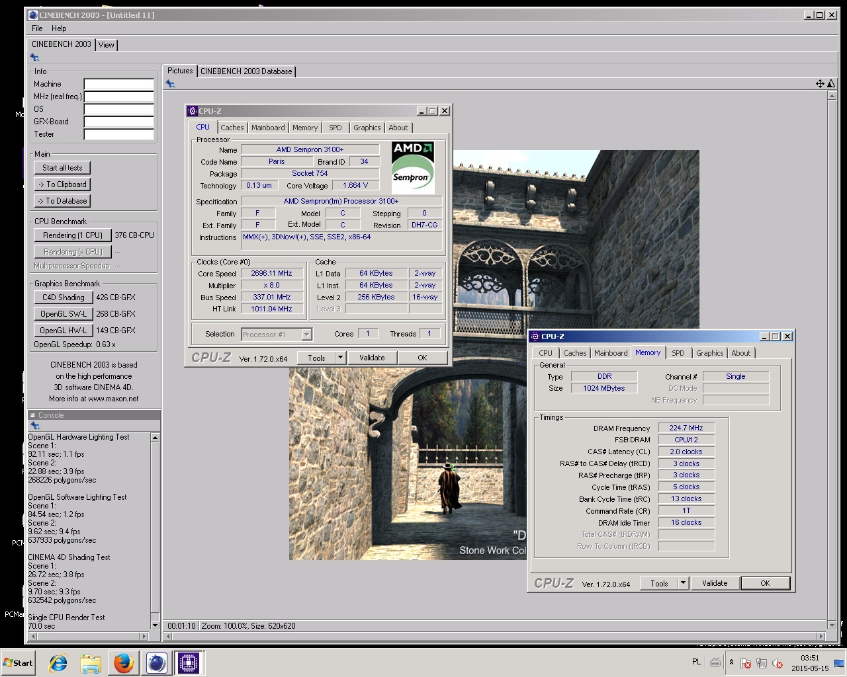Click the console scrollbar up arrow
This screenshot has width=847, height=677.
click(155, 438)
